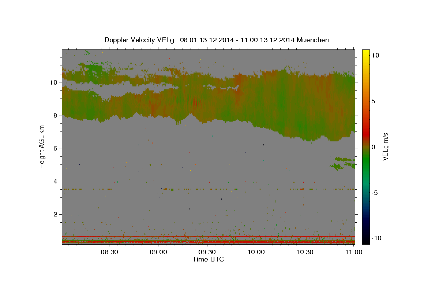Click the height axis label 4

56,181
